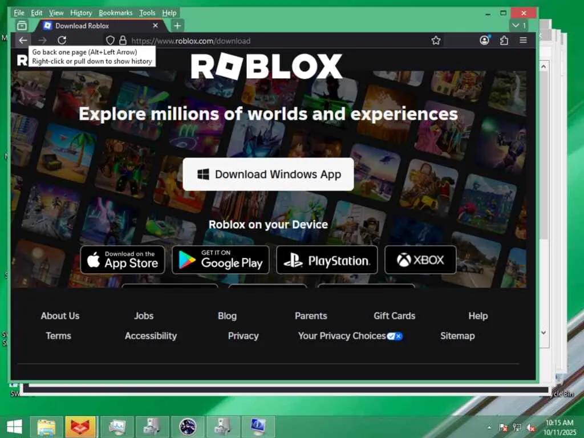Image resolution: width=584 pixels, height=438 pixels.
Task: Click the padlock site security icon
Action: [x=123, y=40]
